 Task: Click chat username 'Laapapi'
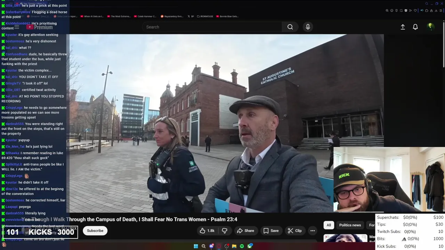click(x=11, y=207)
